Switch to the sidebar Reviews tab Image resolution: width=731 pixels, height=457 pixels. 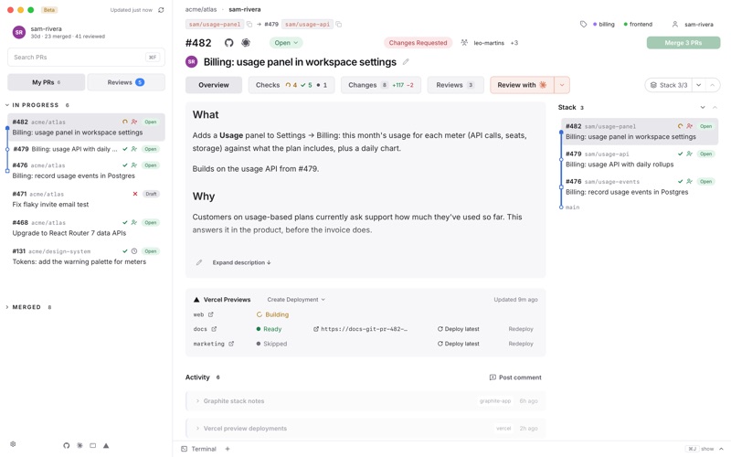(126, 82)
